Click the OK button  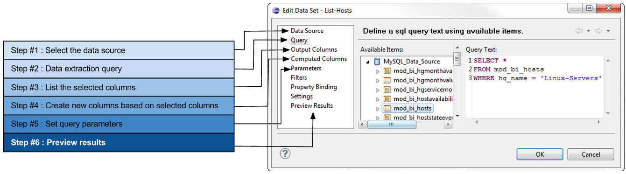[540, 154]
